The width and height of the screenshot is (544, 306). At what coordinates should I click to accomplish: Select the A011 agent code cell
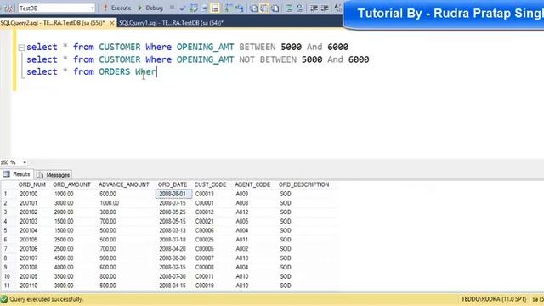point(241,240)
